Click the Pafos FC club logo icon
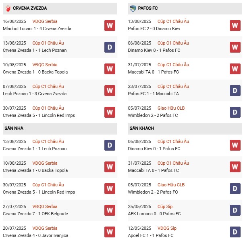This screenshot has width=243, height=241. [x=133, y=8]
